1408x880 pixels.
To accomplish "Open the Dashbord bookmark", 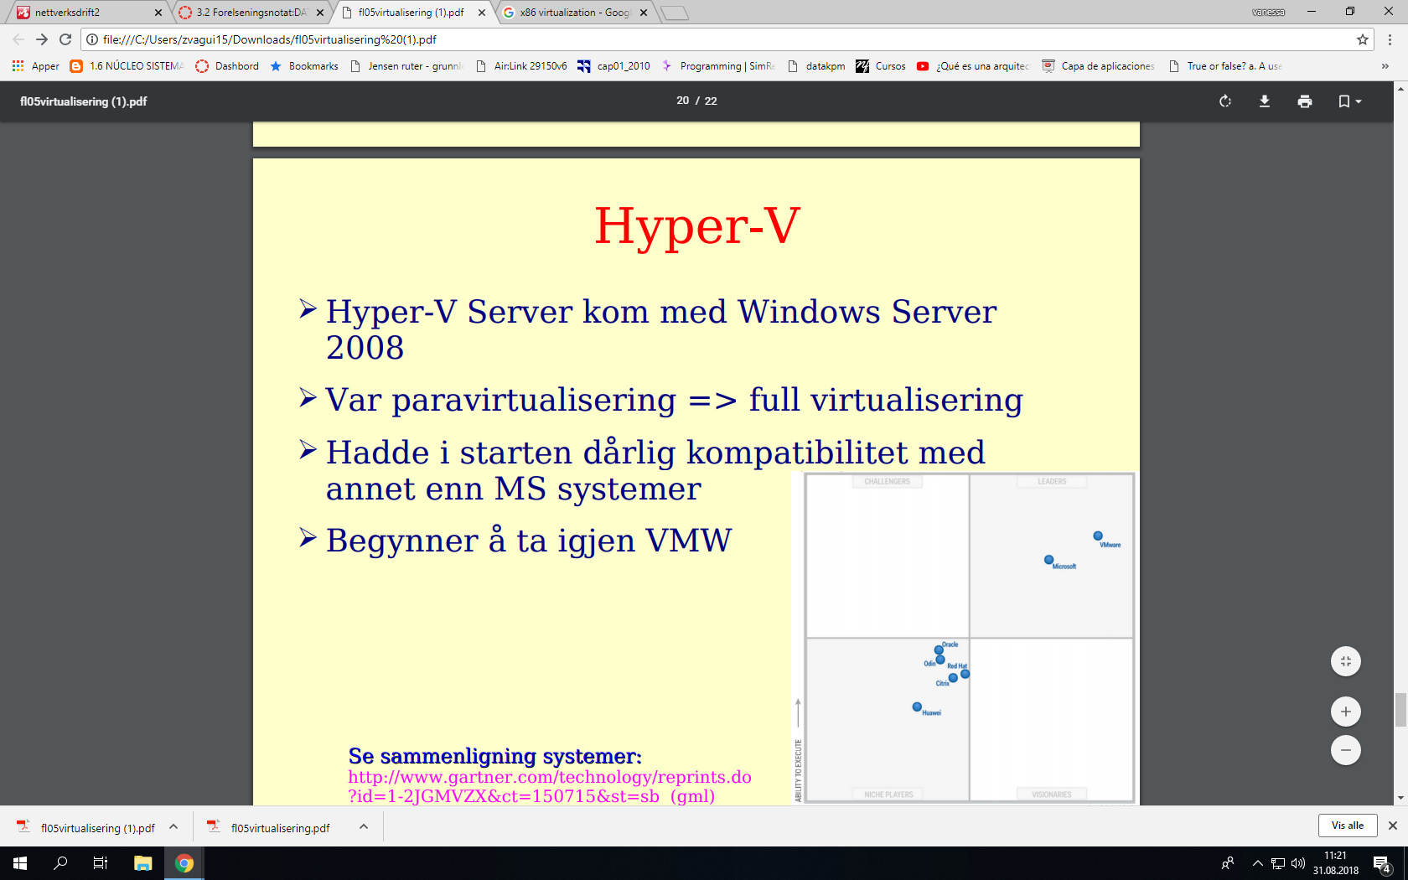I will (227, 66).
